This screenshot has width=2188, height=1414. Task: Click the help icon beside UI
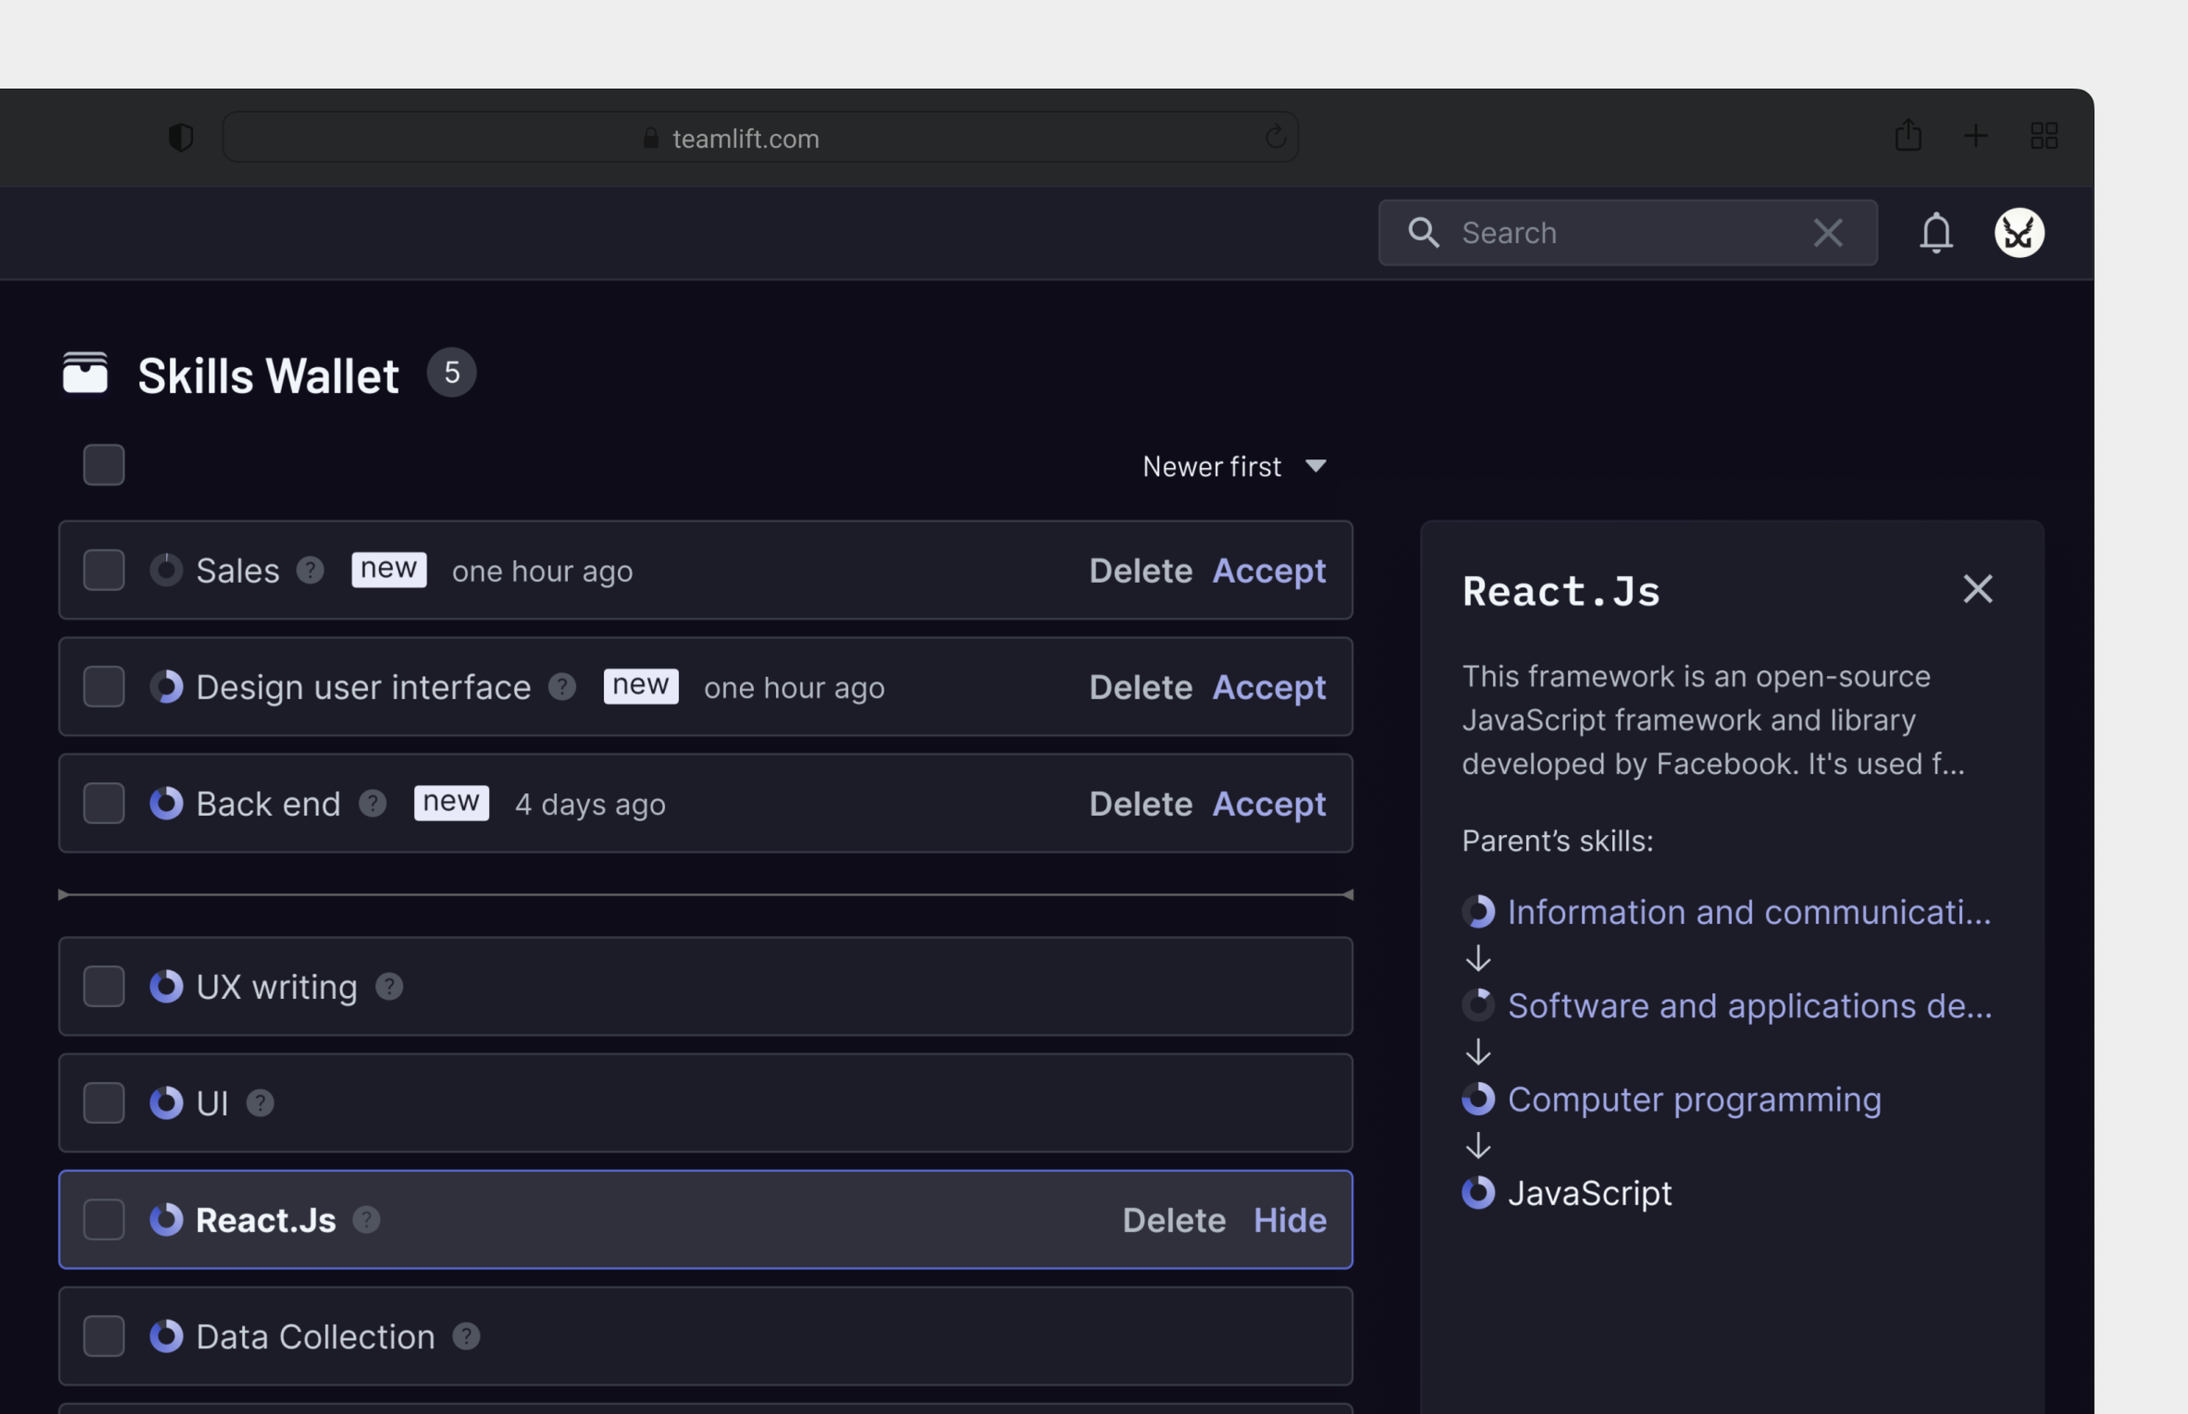coord(260,1103)
